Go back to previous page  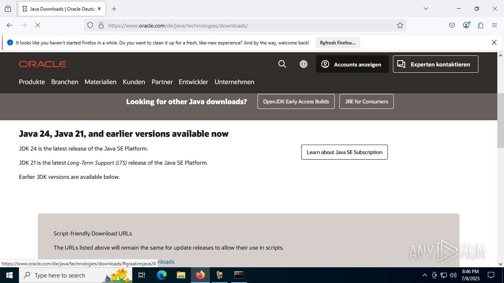[x=9, y=25]
